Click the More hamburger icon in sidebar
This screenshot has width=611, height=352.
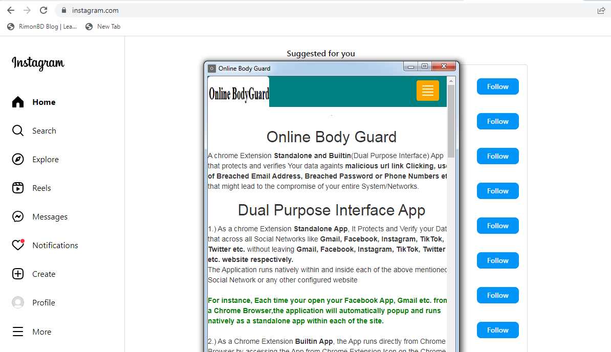(18, 332)
